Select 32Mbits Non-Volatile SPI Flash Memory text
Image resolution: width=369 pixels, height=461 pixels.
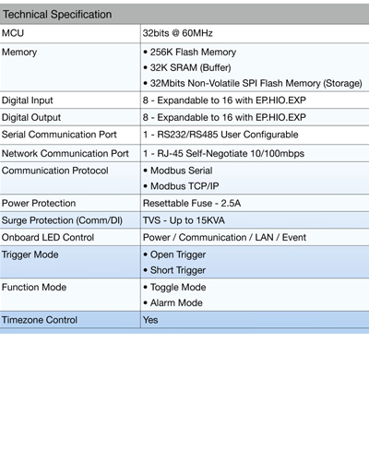256,83
